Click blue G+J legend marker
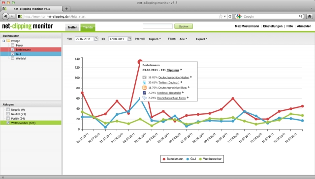Image resolution: width=315 pixels, height=179 pixels. point(188,159)
